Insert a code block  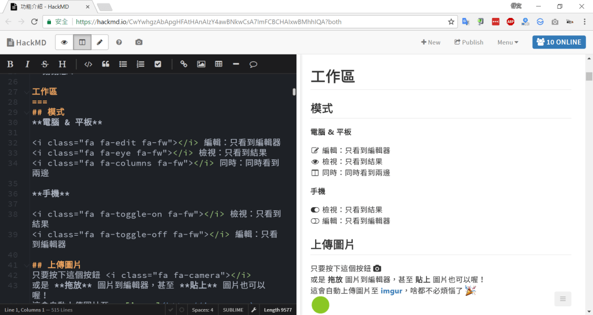click(x=88, y=64)
